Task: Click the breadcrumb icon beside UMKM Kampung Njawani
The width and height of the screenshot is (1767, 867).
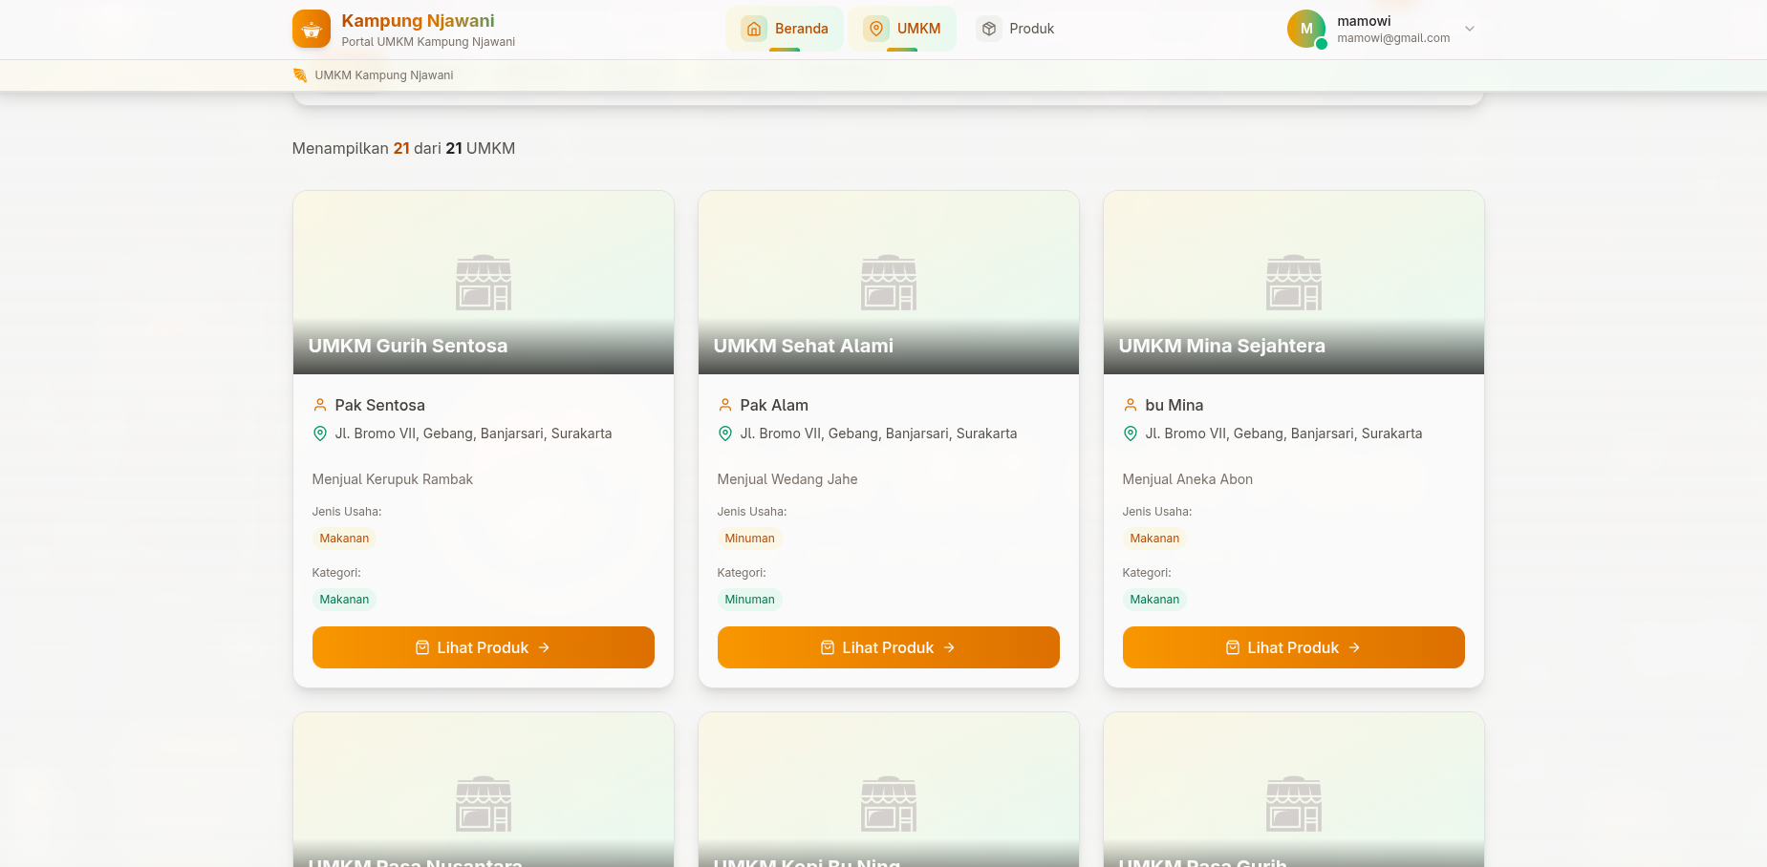Action: (300, 75)
